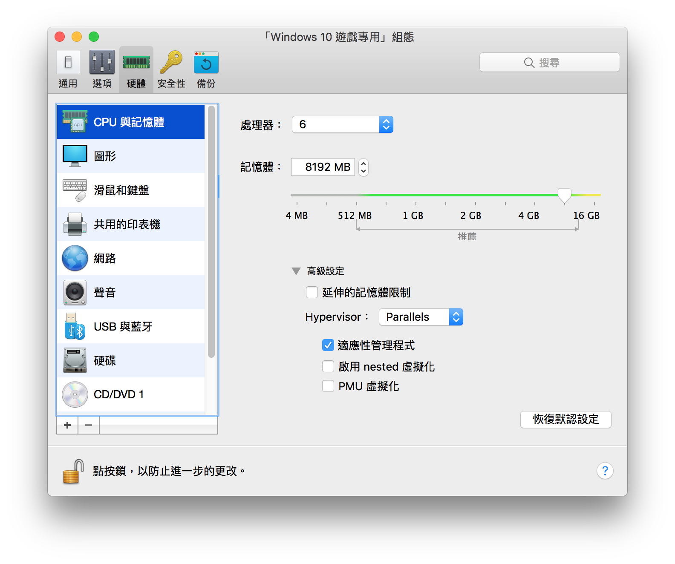The image size is (675, 564).
Task: Click the 8192 MB memory input field
Action: click(323, 167)
